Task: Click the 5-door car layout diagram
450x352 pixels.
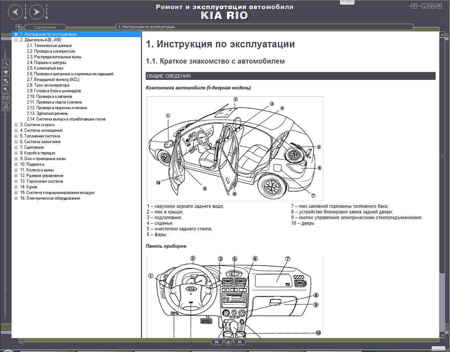Action: coord(235,148)
